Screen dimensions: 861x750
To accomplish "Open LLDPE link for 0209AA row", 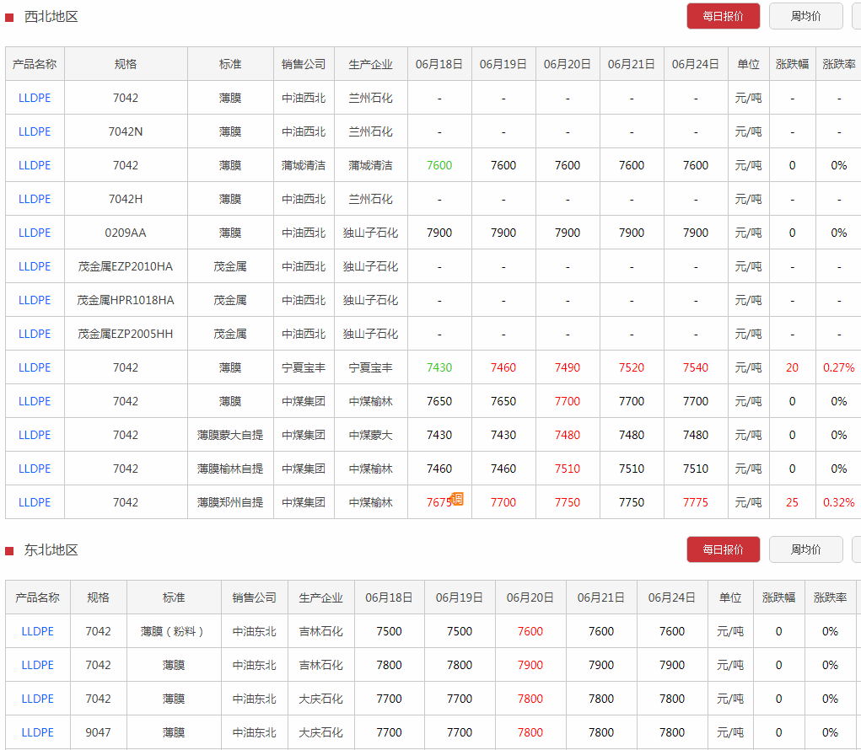I will click(35, 233).
